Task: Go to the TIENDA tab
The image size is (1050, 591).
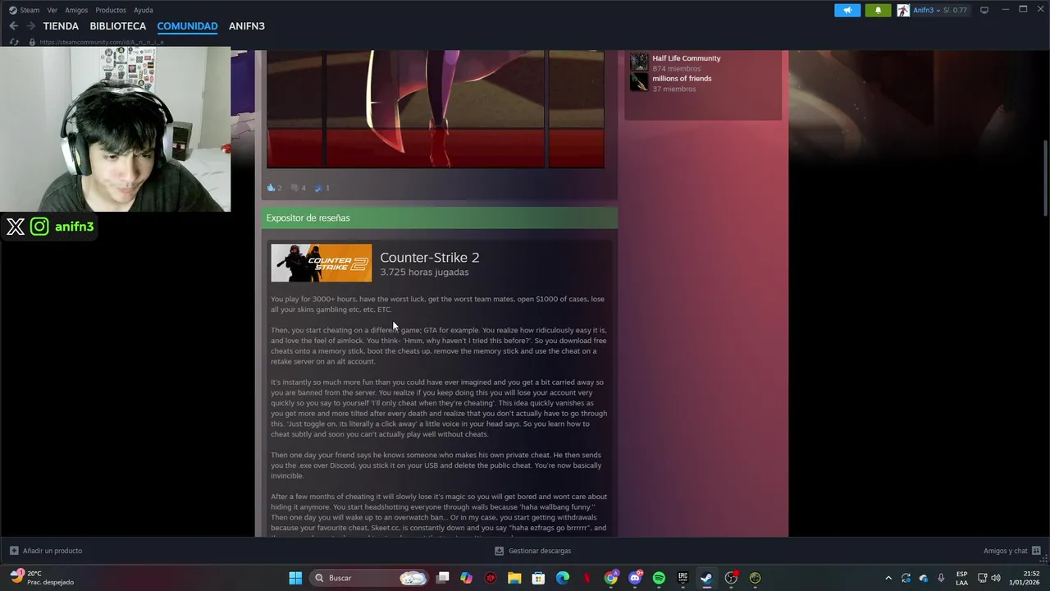Action: point(61,26)
